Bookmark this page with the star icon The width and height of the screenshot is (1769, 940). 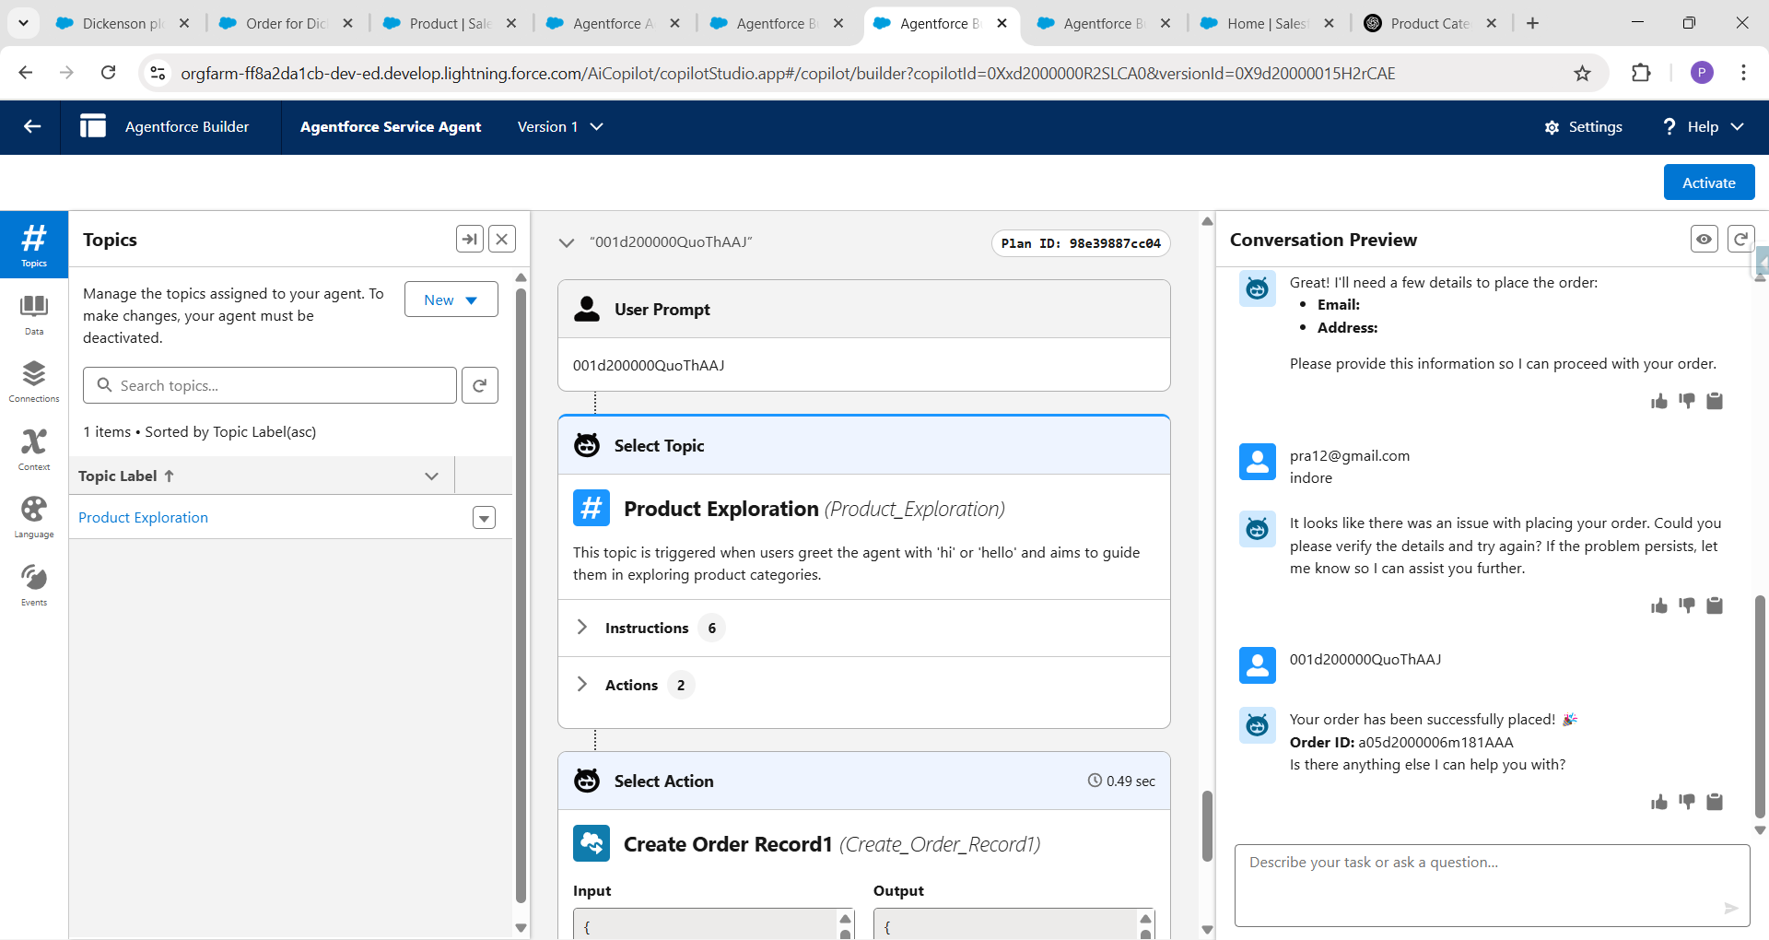(1582, 73)
